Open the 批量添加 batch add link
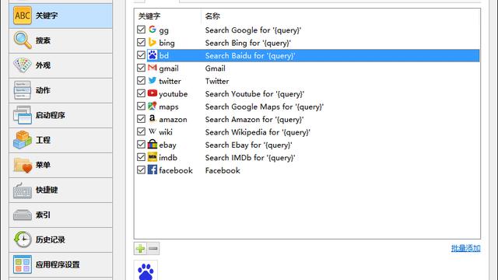 pyautogui.click(x=465, y=248)
